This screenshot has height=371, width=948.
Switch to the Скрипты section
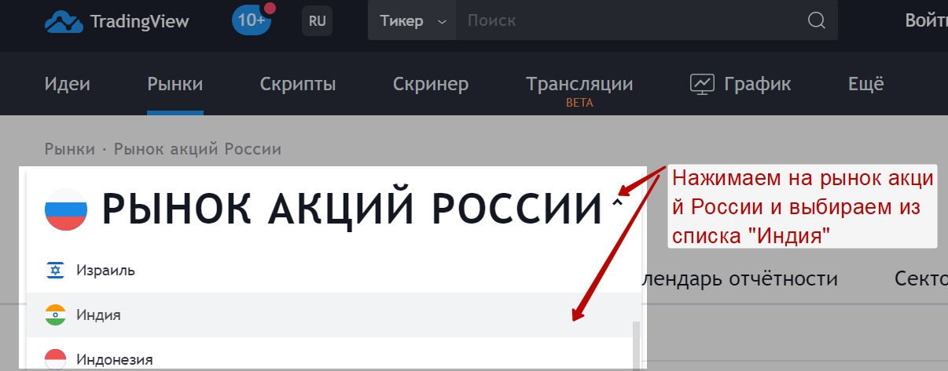pos(298,84)
